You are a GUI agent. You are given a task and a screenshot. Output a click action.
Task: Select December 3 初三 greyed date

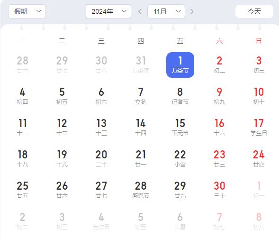point(62,221)
